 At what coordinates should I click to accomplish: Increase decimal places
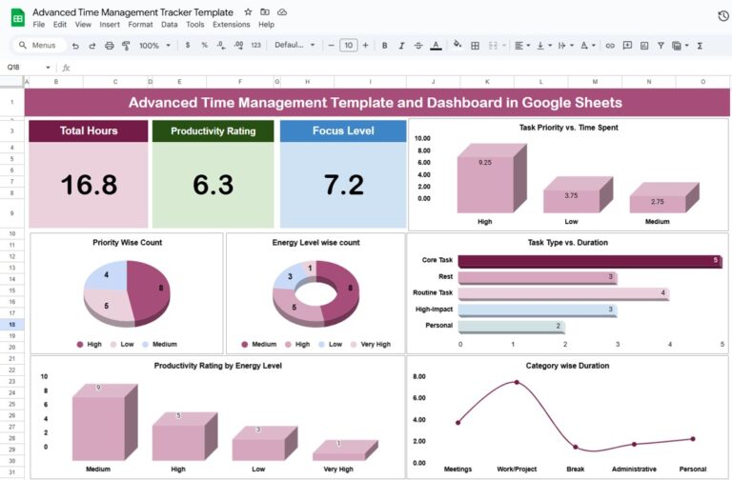238,46
